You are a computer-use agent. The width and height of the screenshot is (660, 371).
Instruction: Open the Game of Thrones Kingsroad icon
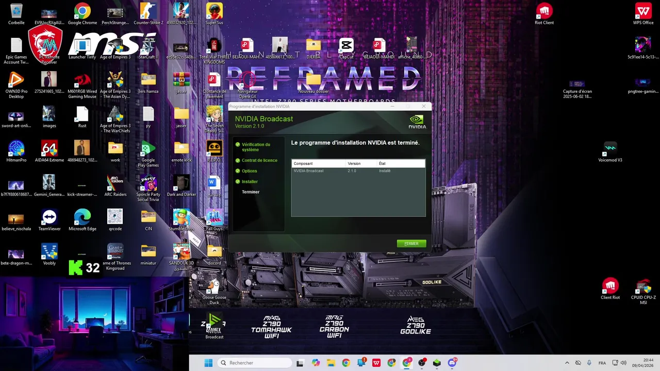click(x=115, y=258)
